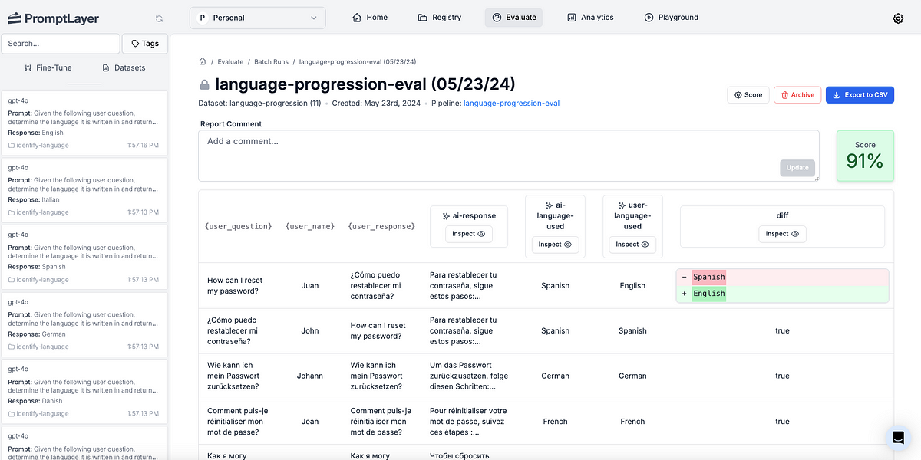Inspect the ai-language-used column

tap(555, 245)
